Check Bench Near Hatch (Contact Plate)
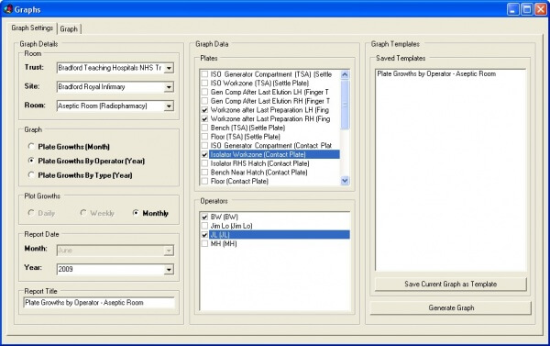550x346 pixels. coord(204,173)
